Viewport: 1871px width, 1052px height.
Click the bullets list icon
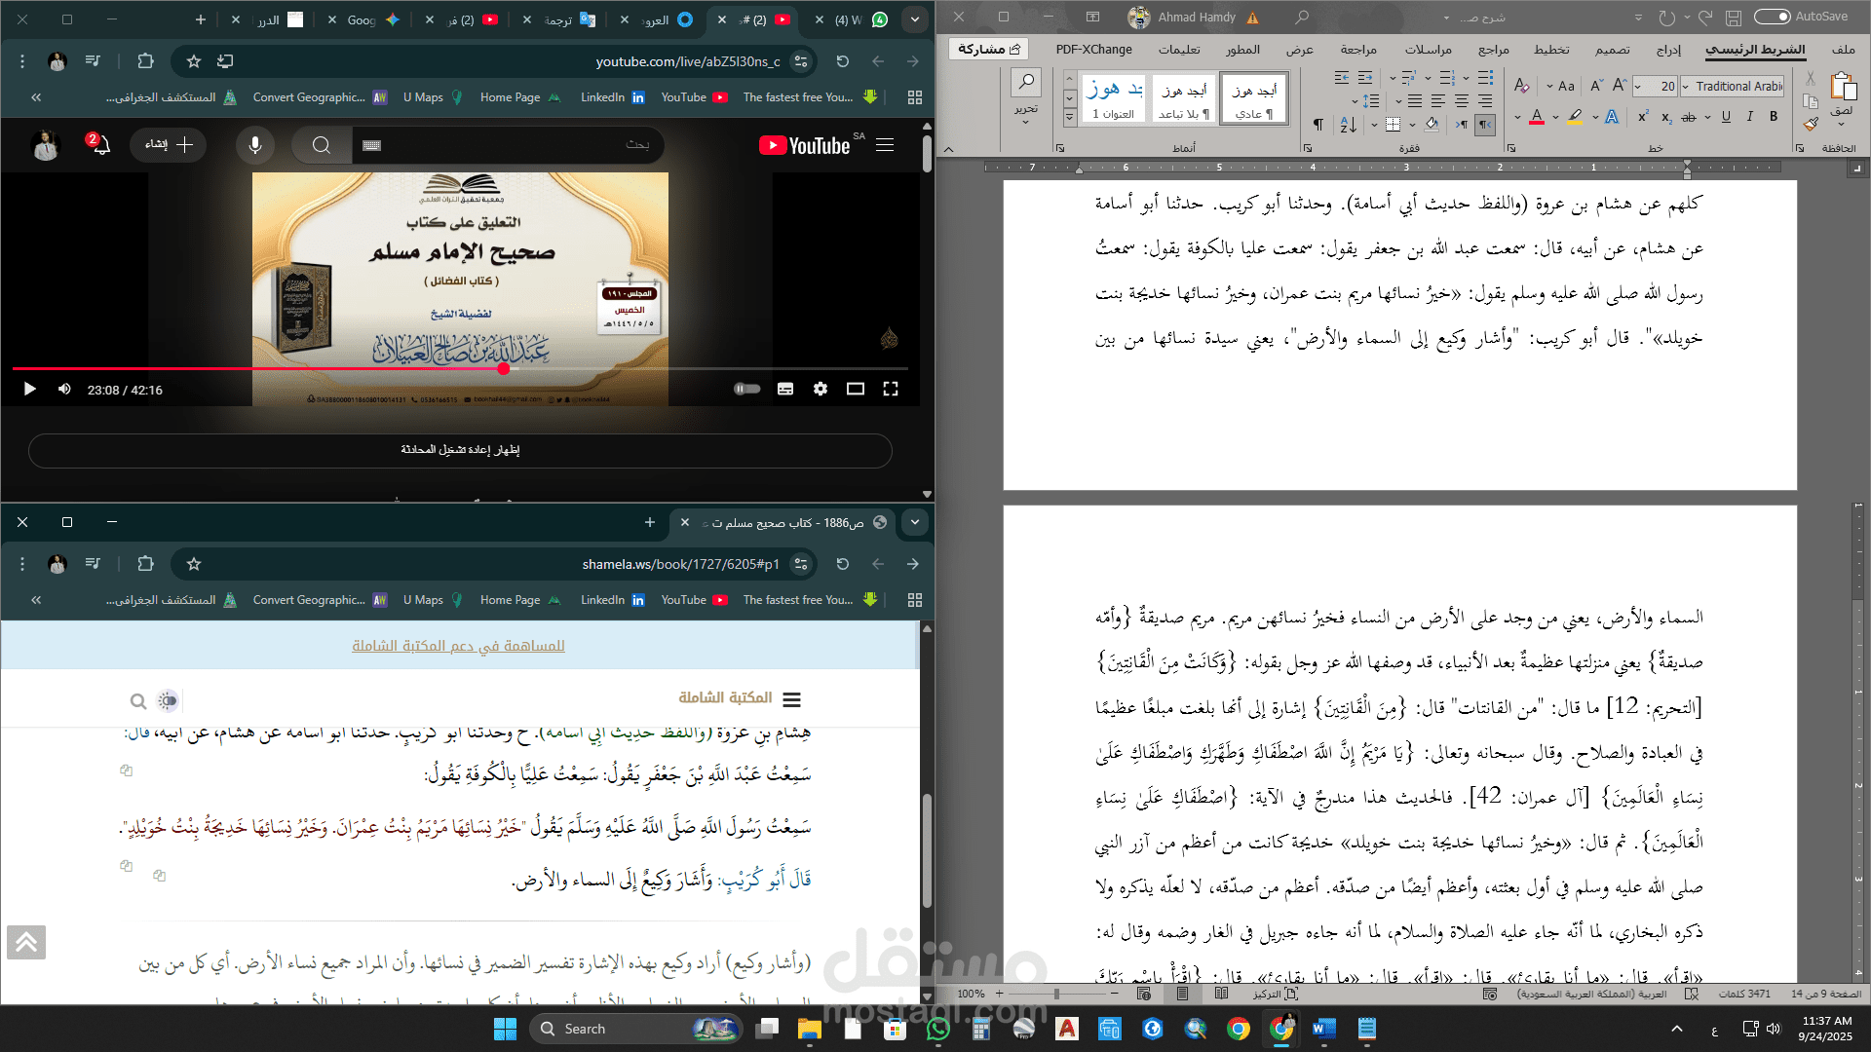click(1485, 78)
